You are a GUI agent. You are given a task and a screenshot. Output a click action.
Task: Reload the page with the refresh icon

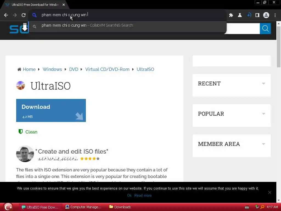[24, 15]
